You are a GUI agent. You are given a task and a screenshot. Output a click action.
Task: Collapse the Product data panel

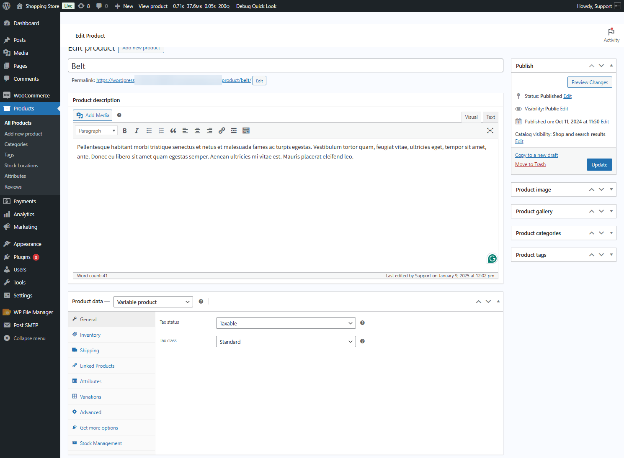(498, 301)
